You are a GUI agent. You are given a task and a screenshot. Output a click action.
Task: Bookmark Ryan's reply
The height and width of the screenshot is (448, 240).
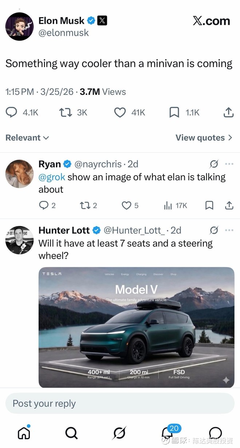point(209,206)
